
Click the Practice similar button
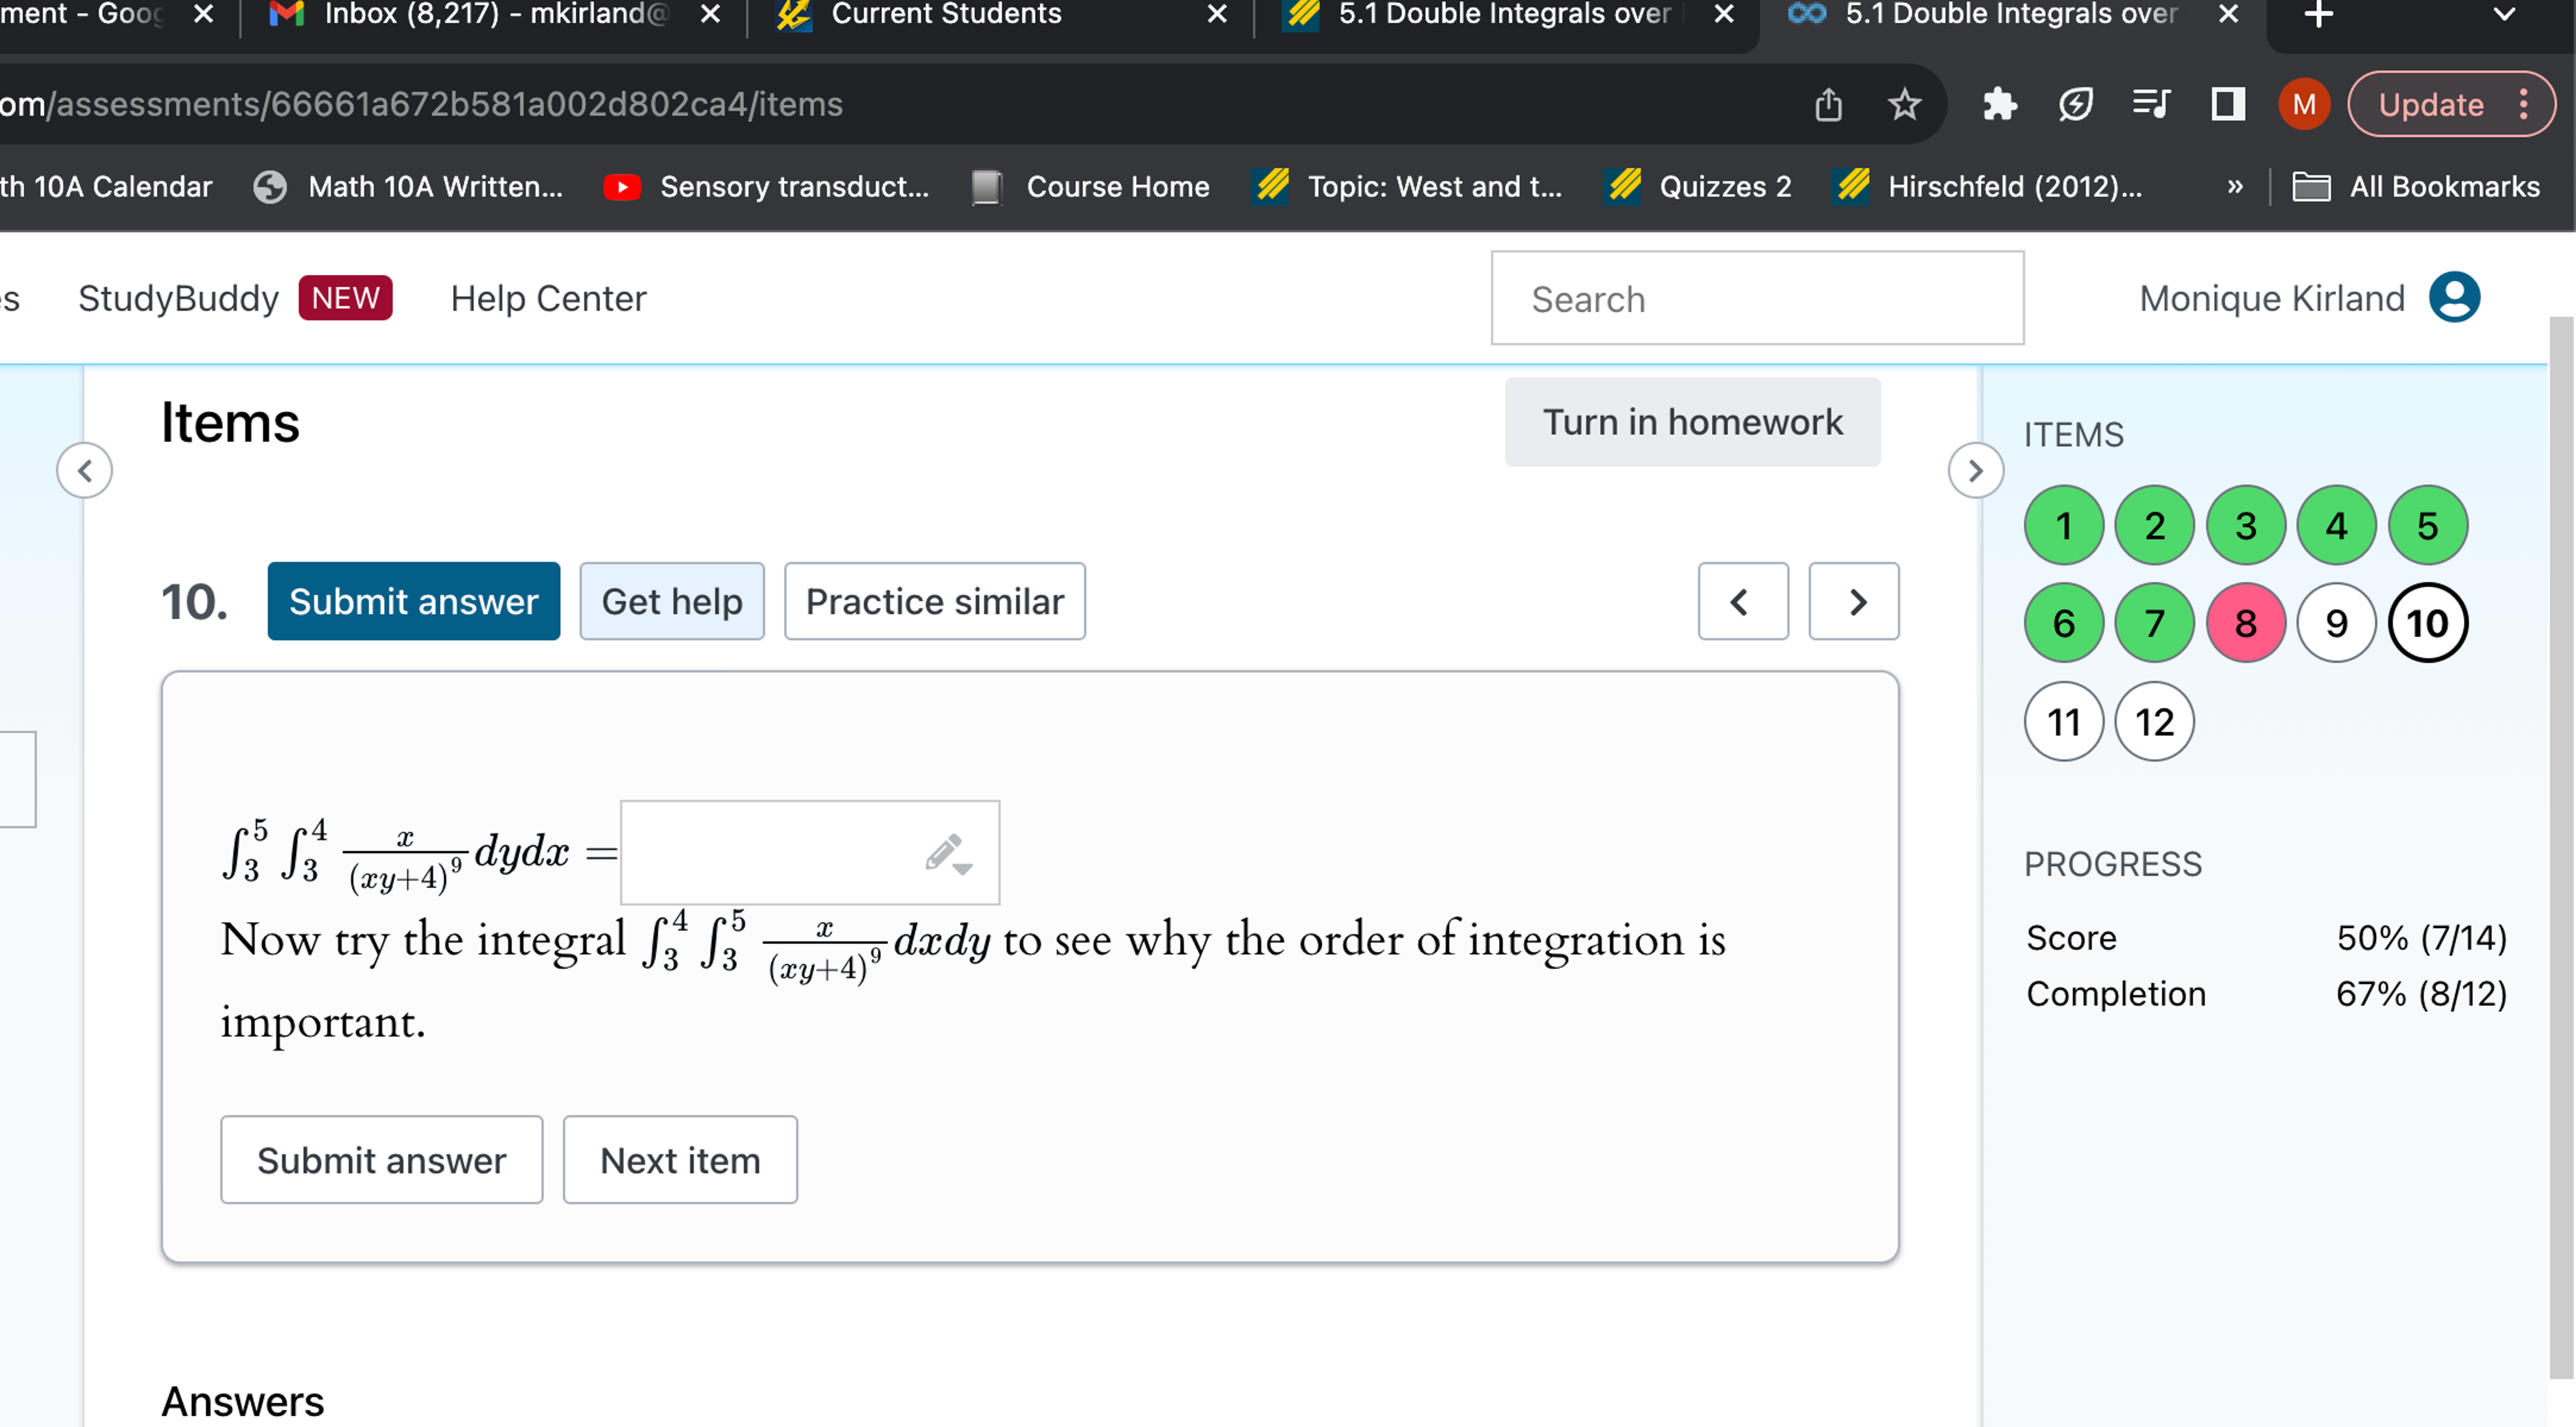coord(934,601)
